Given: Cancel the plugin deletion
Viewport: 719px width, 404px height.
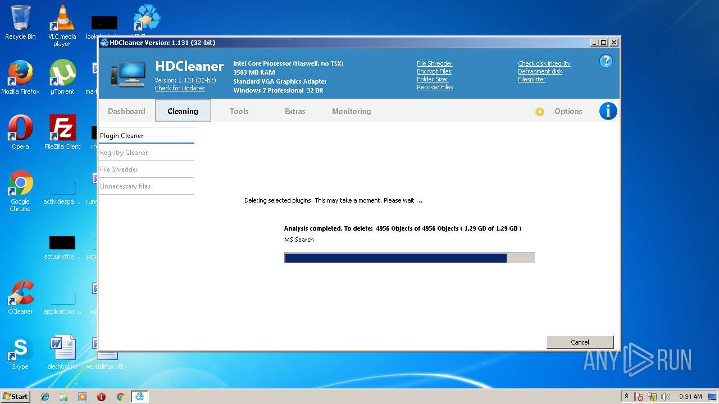Looking at the screenshot, I should pyautogui.click(x=580, y=342).
